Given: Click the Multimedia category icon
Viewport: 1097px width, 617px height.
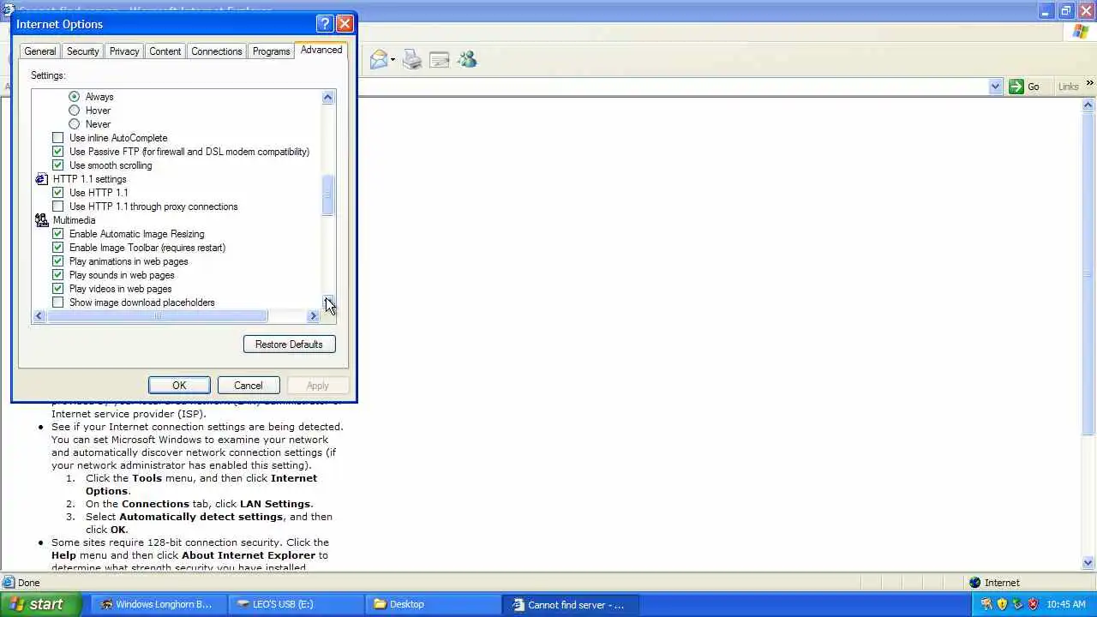Looking at the screenshot, I should pyautogui.click(x=41, y=220).
